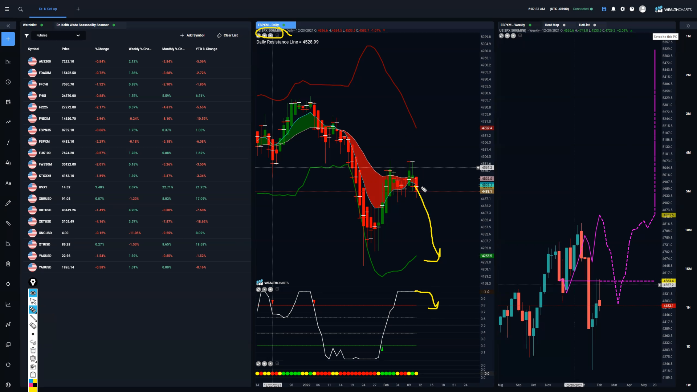Click the blue plus add-widget button

pos(8,39)
